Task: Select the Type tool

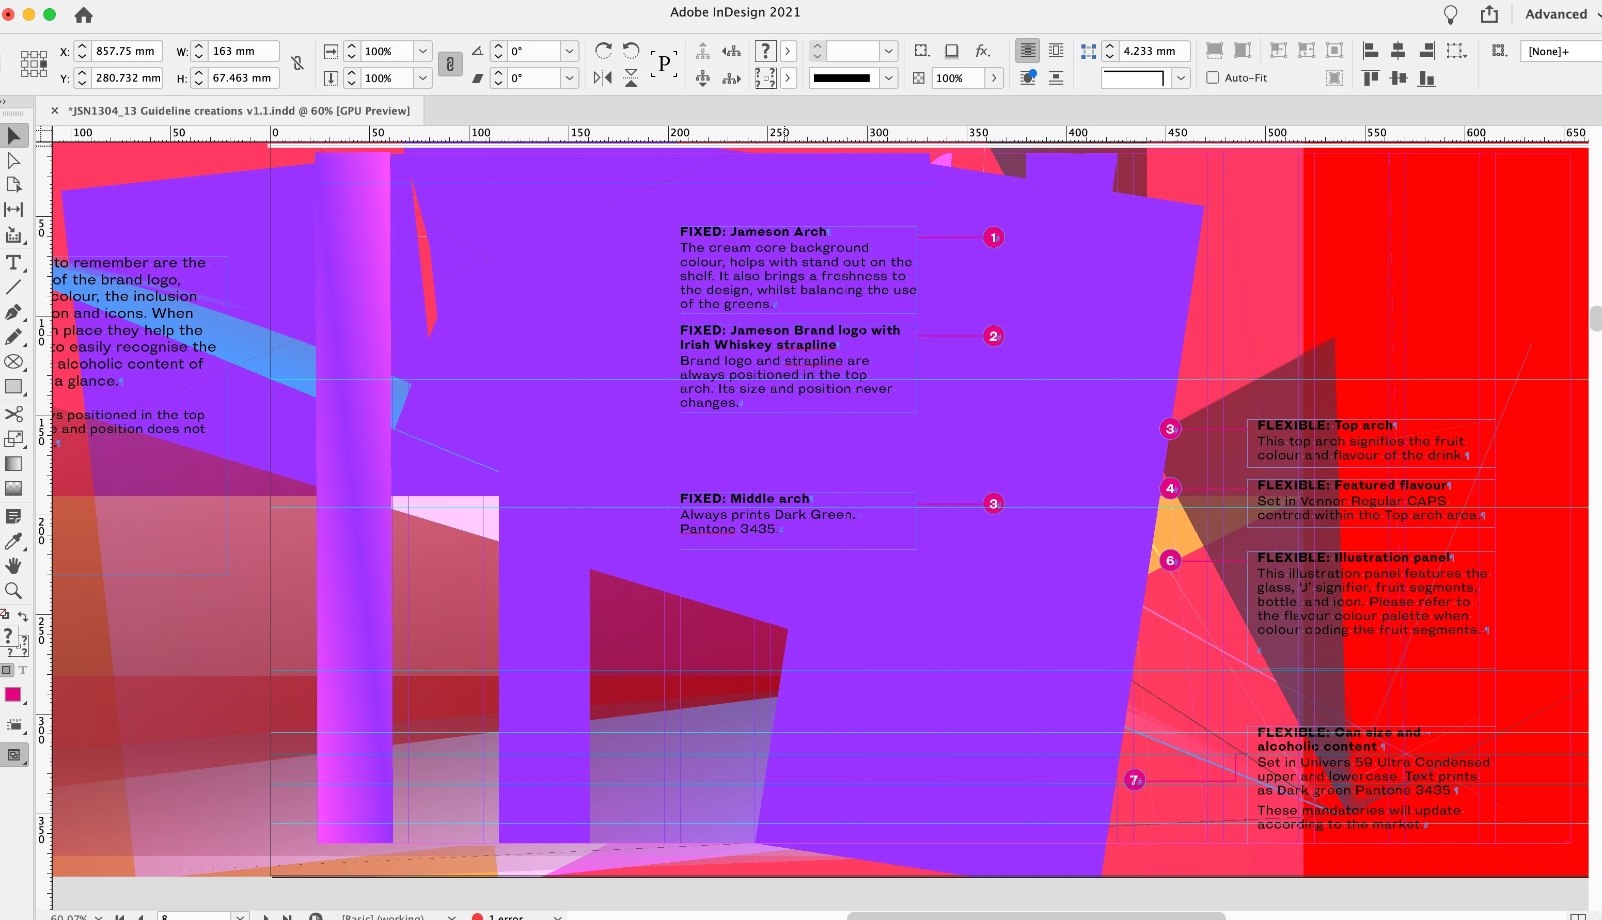Action: point(13,262)
